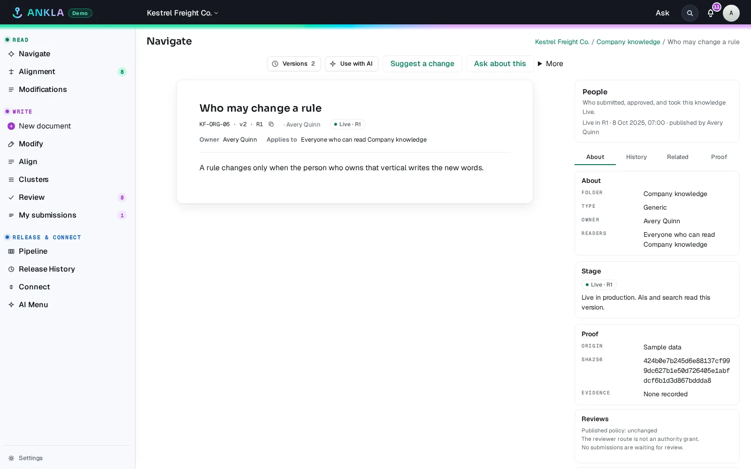This screenshot has height=469, width=751.
Task: Click the Ankla anchor logo
Action: [x=17, y=13]
